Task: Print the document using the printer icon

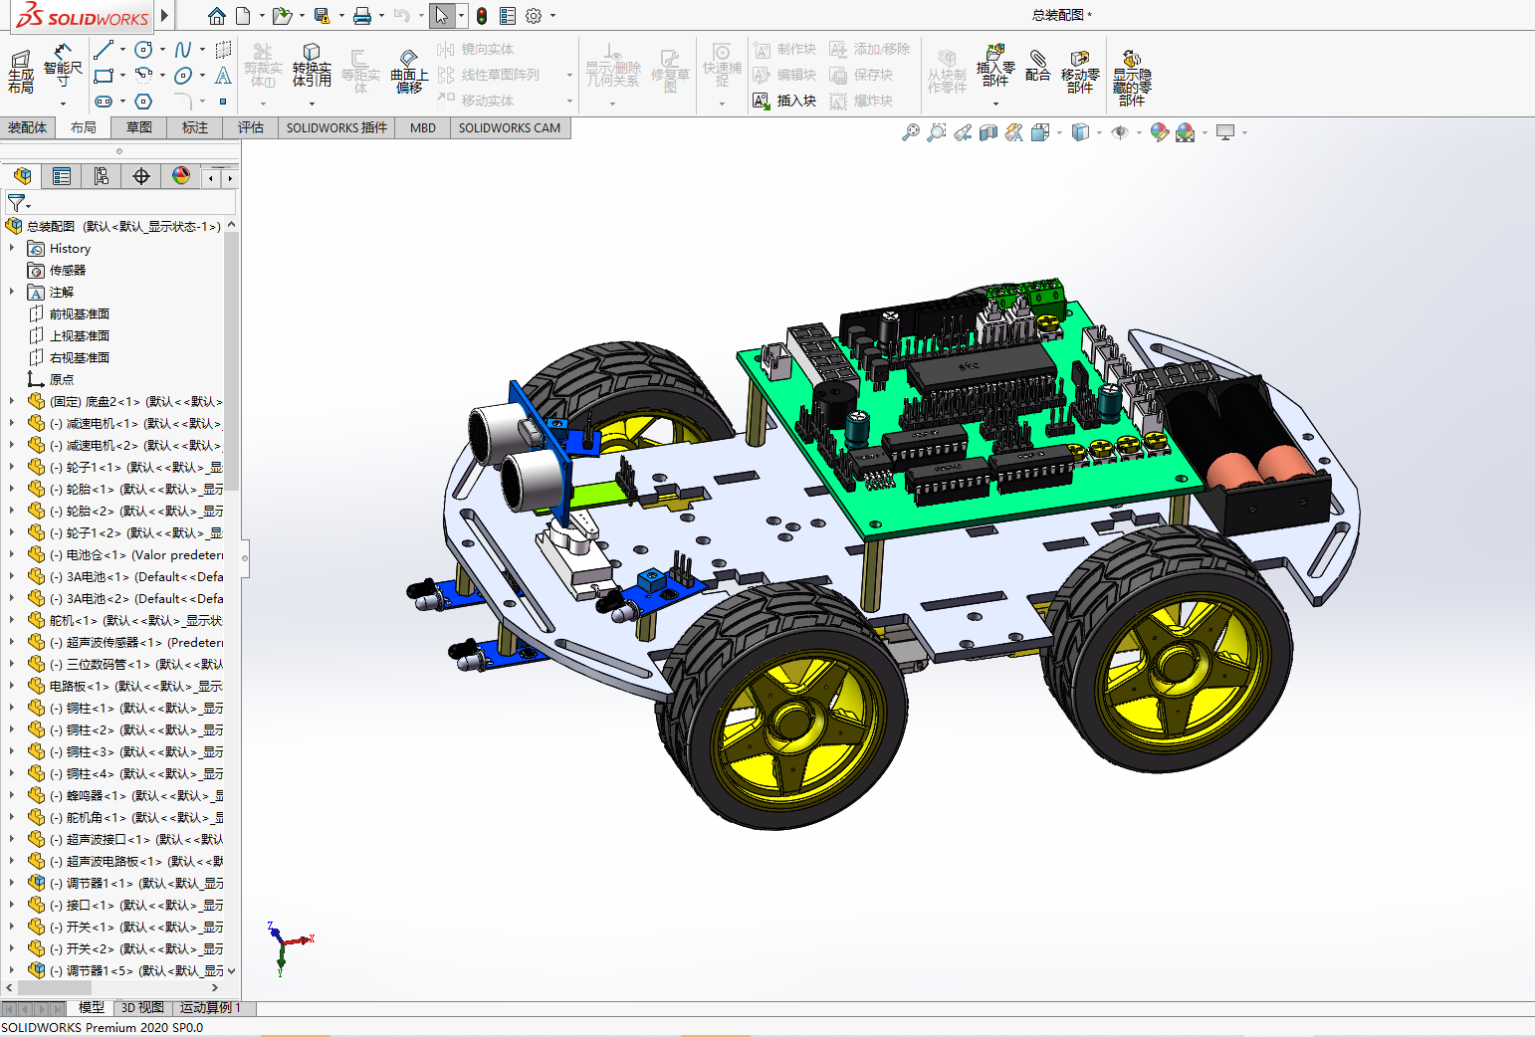Action: coord(362,16)
